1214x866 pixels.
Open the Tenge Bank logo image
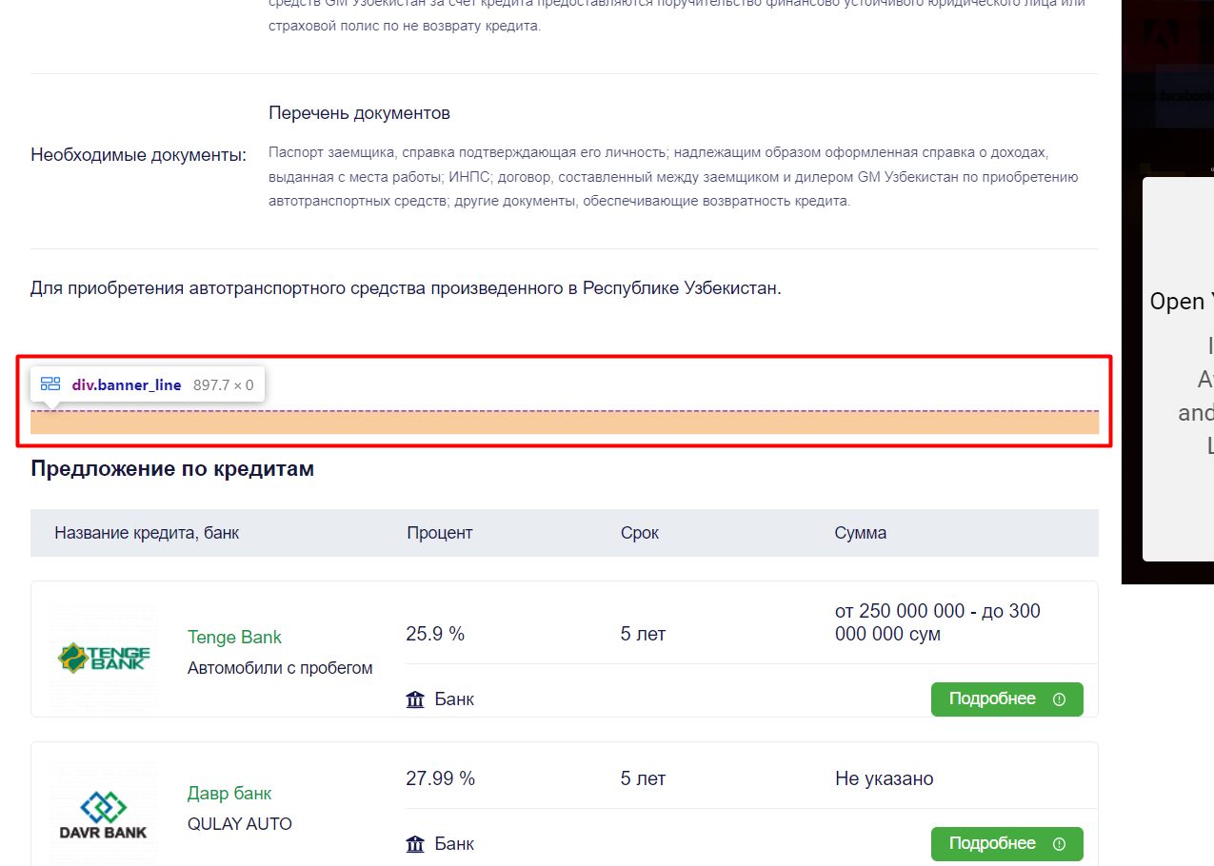click(x=104, y=657)
